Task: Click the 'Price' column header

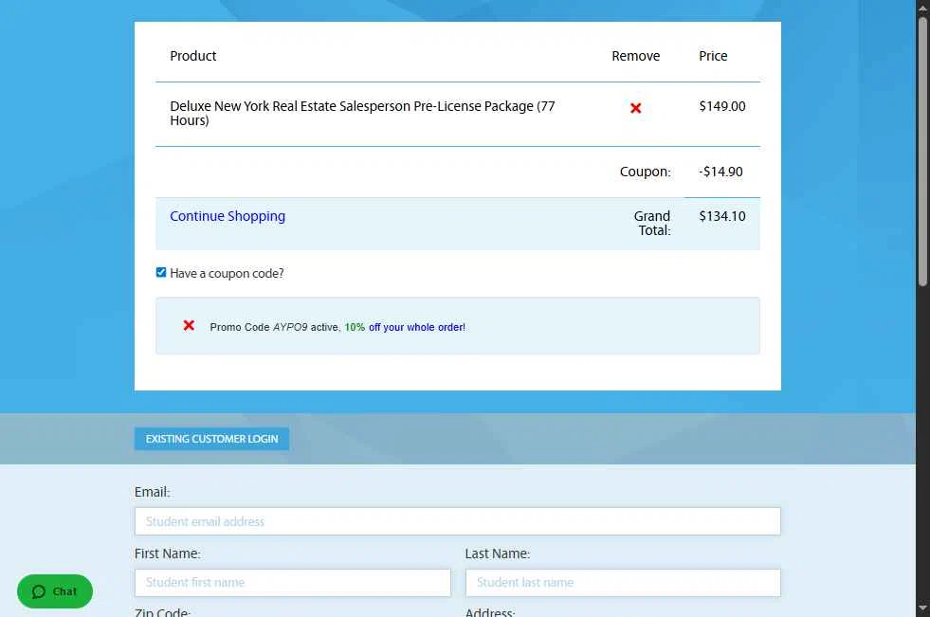Action: click(x=713, y=56)
